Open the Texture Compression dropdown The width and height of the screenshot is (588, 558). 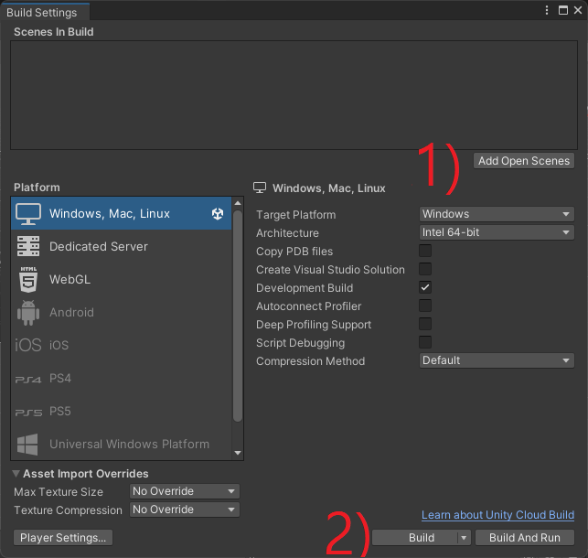[x=184, y=510]
